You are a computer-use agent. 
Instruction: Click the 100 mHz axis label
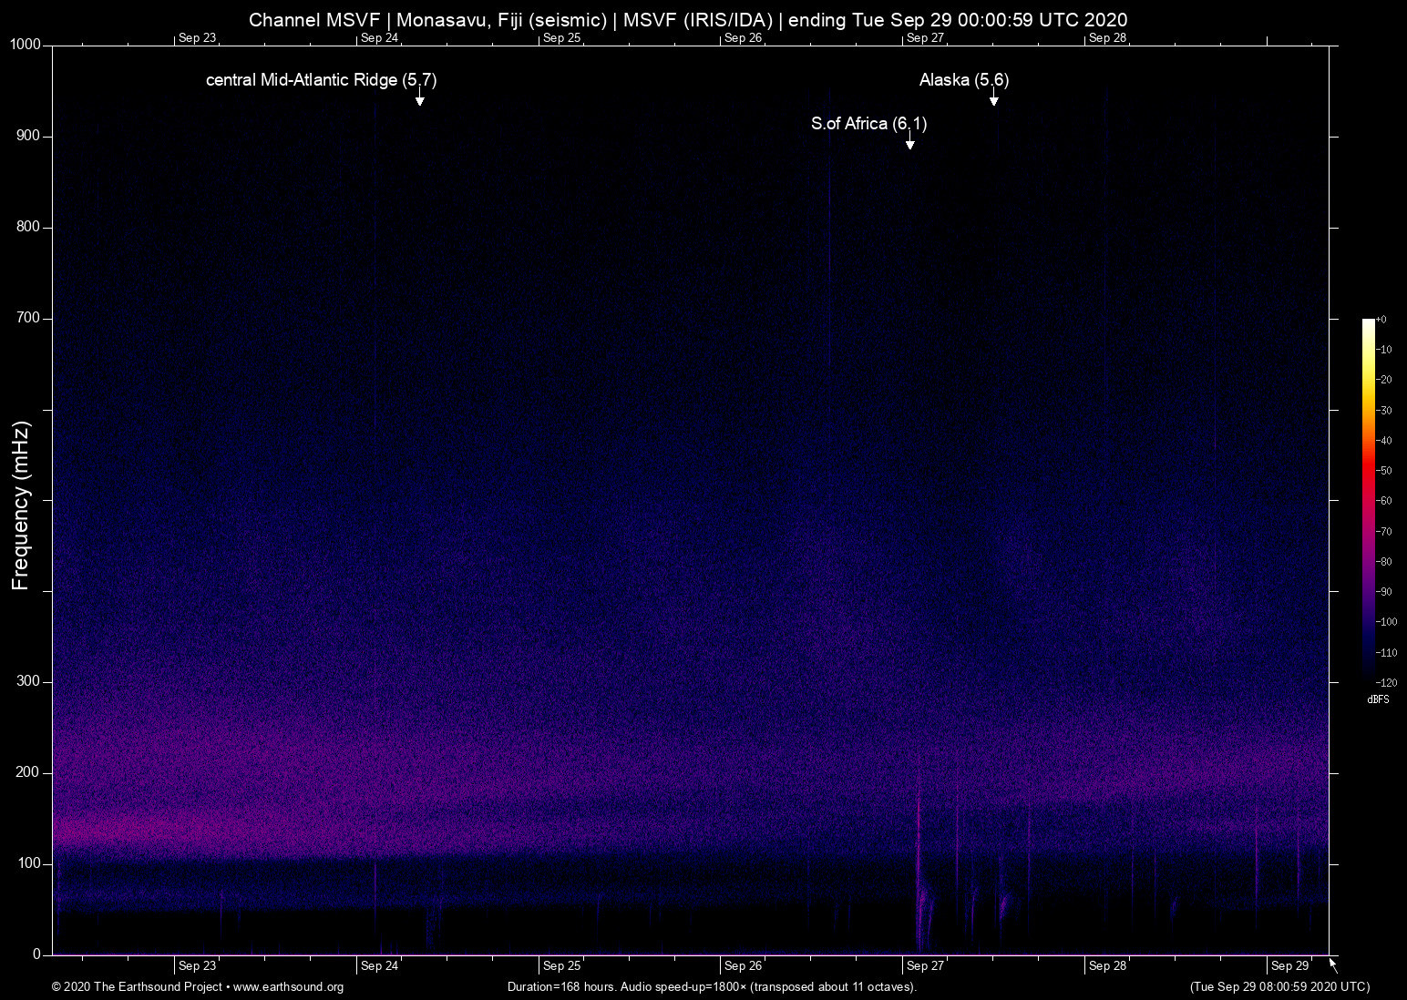pos(28,862)
